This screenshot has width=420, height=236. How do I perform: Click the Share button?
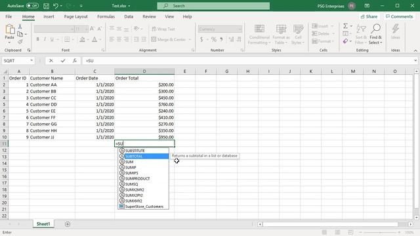(369, 16)
